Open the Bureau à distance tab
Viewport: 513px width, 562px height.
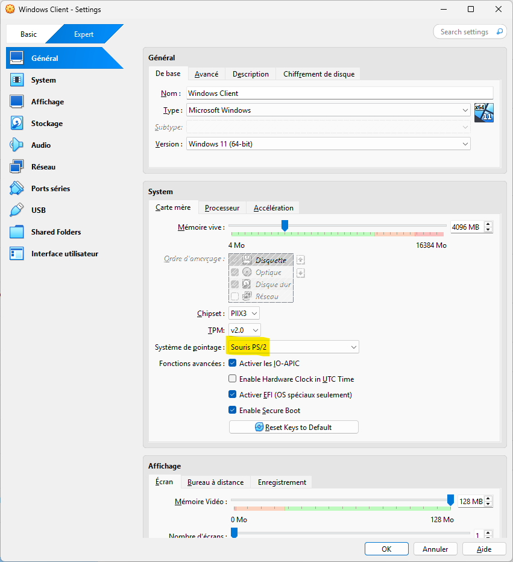[215, 482]
